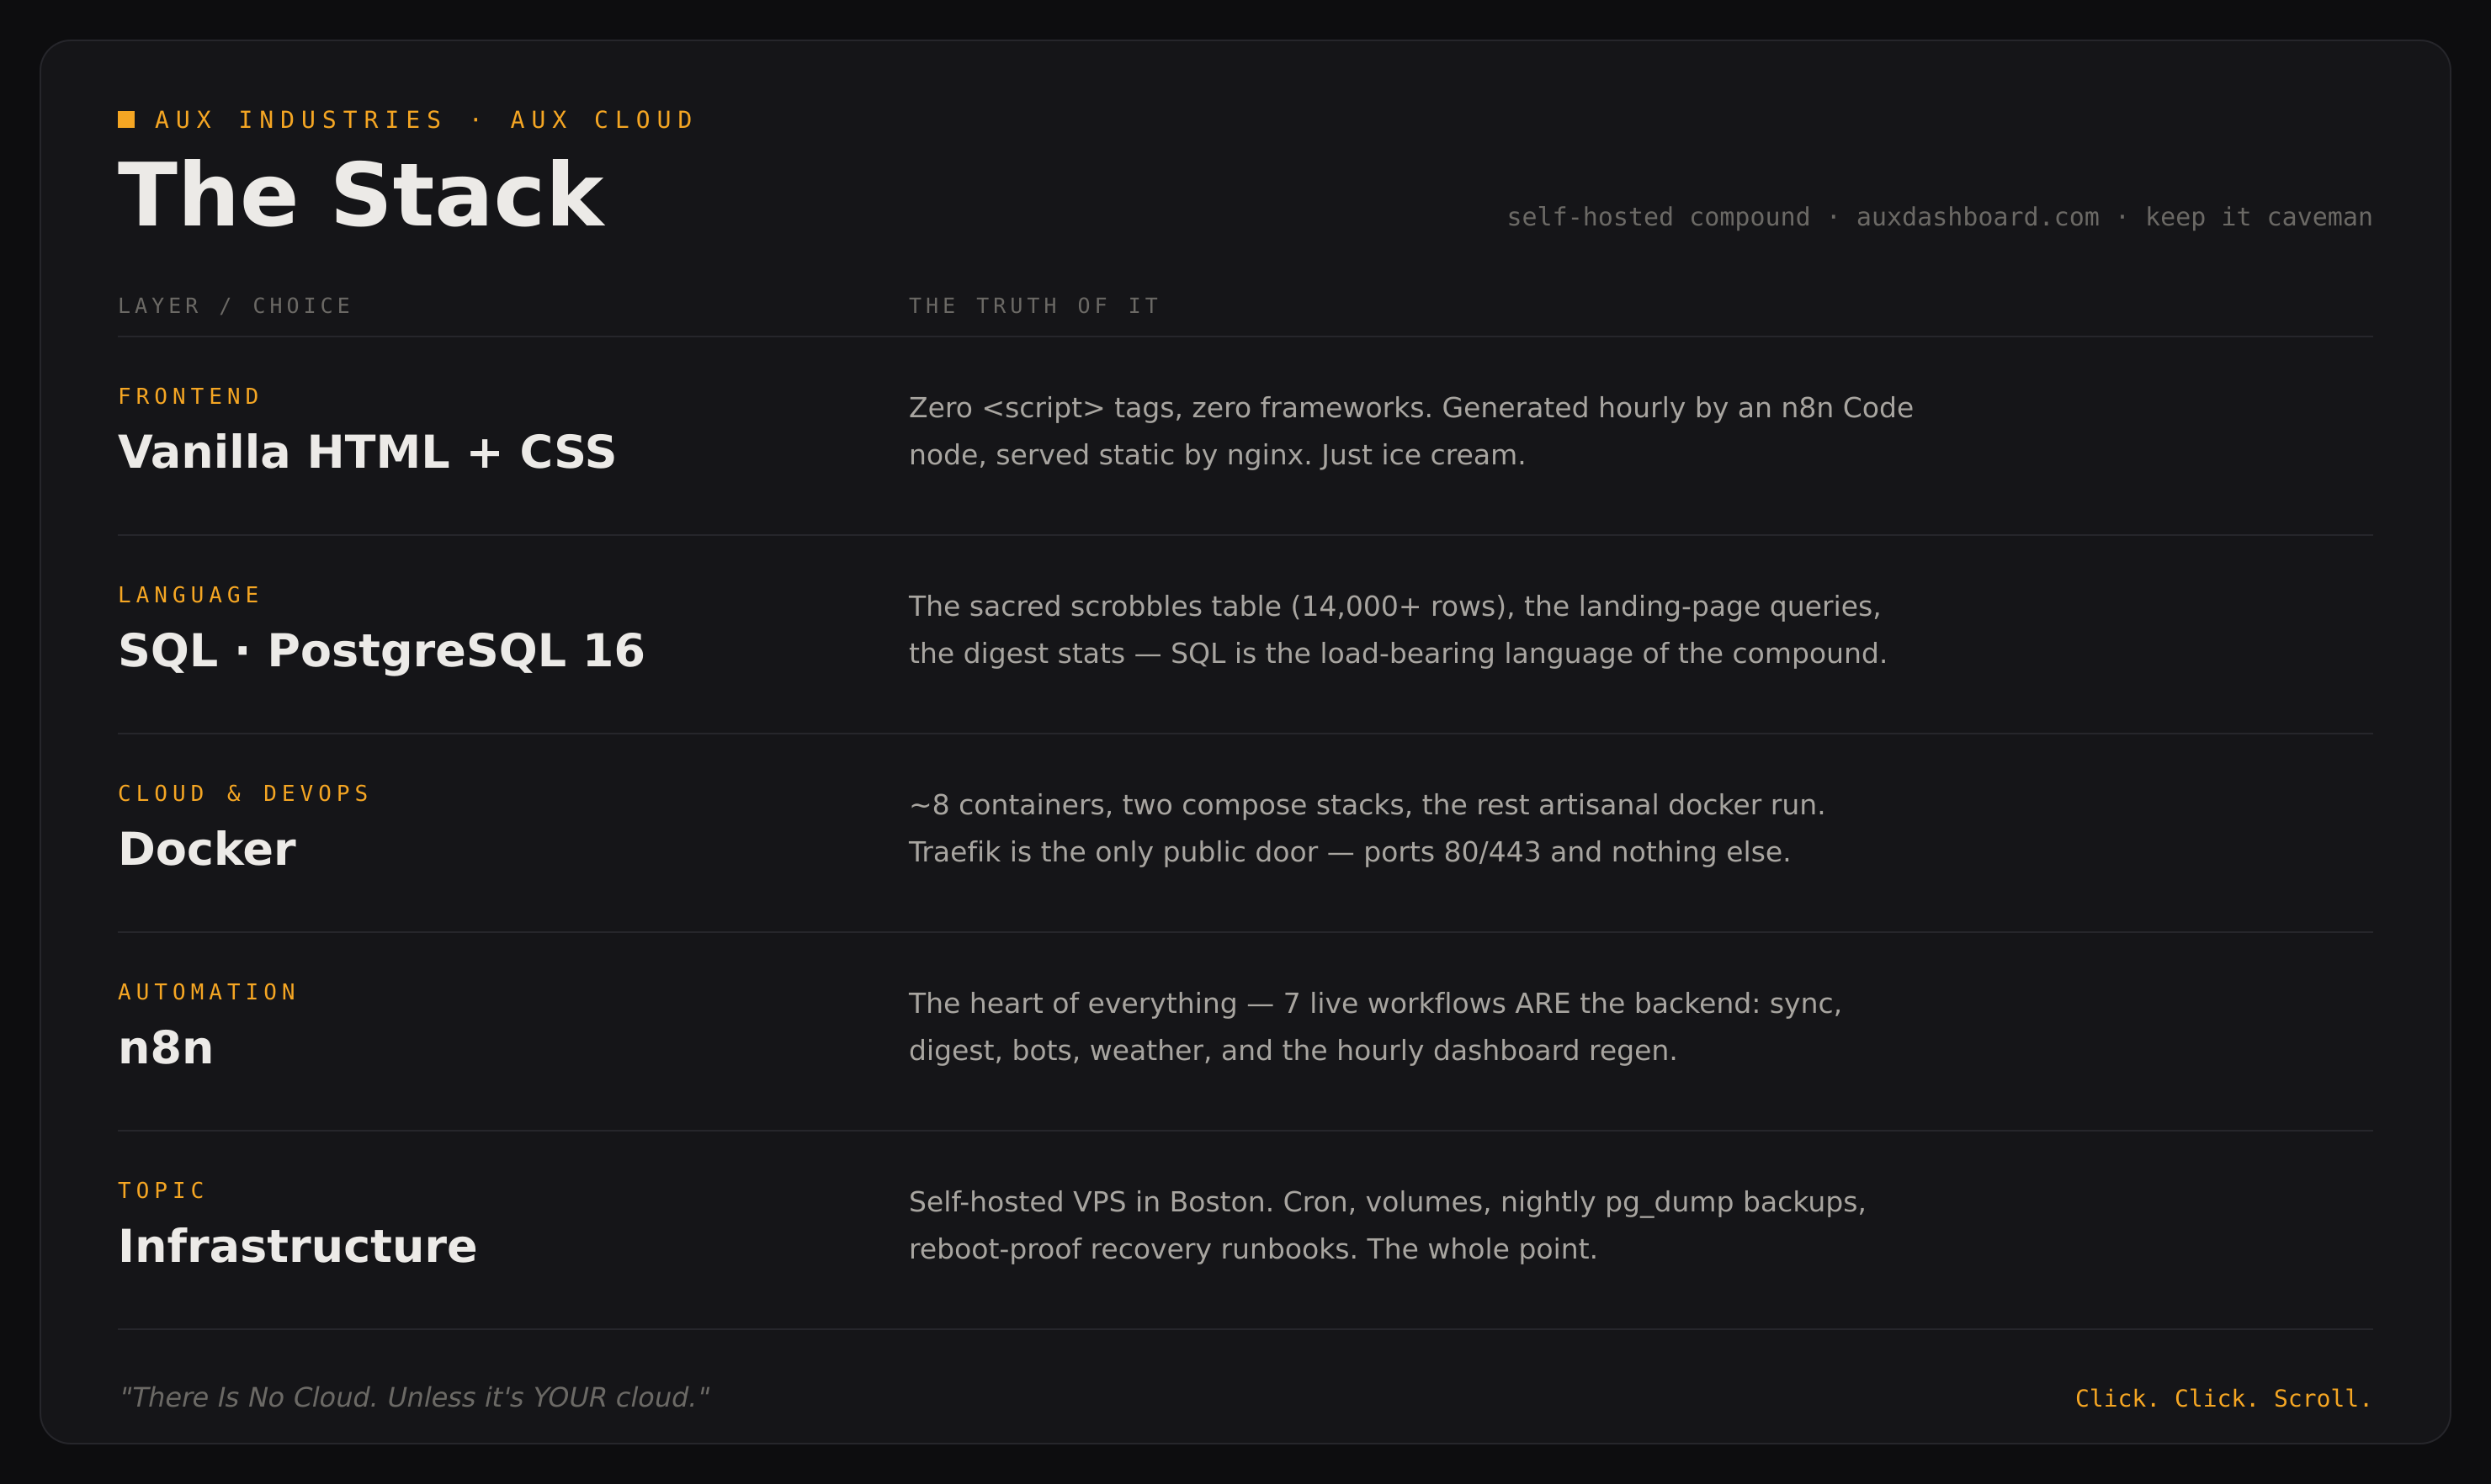This screenshot has height=1484, width=2491.
Task: Click the 'AUTOMATION' category label
Action: coord(208,992)
